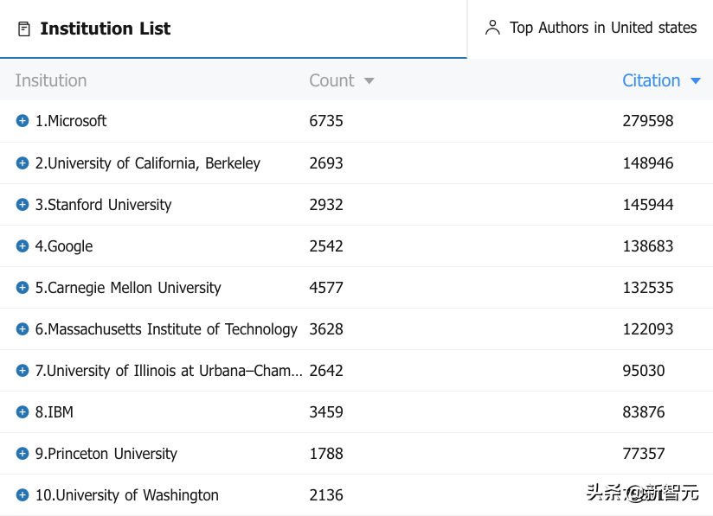Click the Count column header text
713x516 pixels.
click(331, 80)
